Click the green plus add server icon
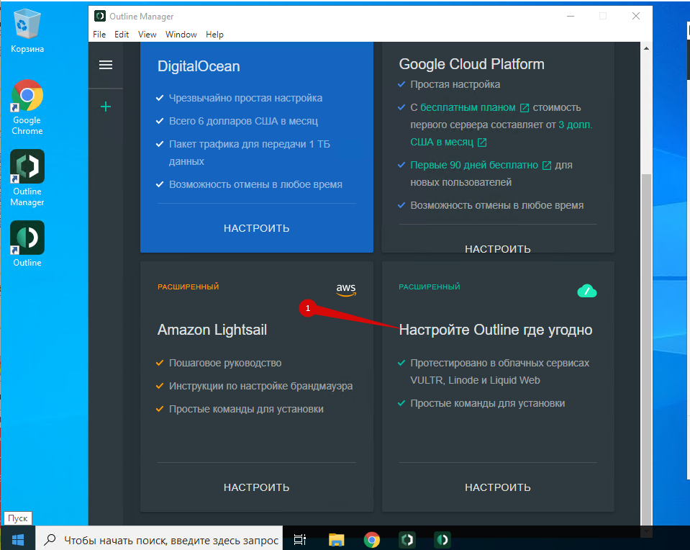Viewport: 690px width, 550px height. [106, 107]
